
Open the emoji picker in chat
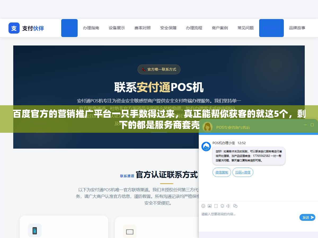(203, 206)
